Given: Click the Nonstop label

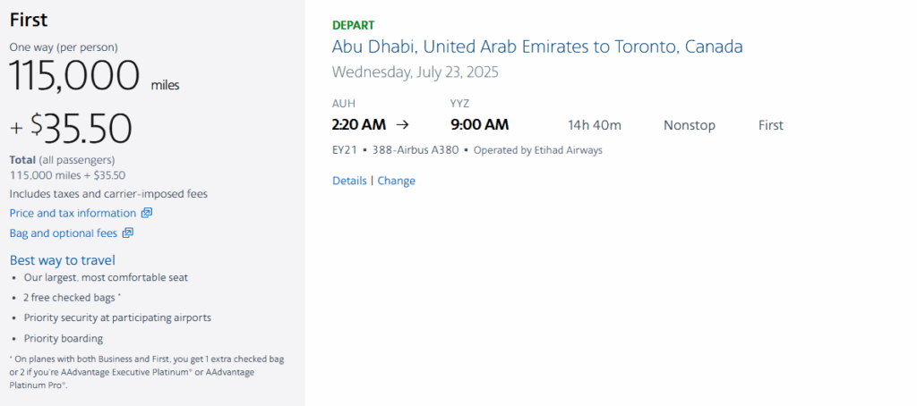Looking at the screenshot, I should [x=689, y=125].
